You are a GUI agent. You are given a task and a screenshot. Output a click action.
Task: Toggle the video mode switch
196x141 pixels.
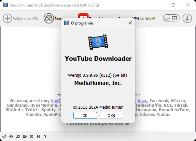tap(171, 18)
